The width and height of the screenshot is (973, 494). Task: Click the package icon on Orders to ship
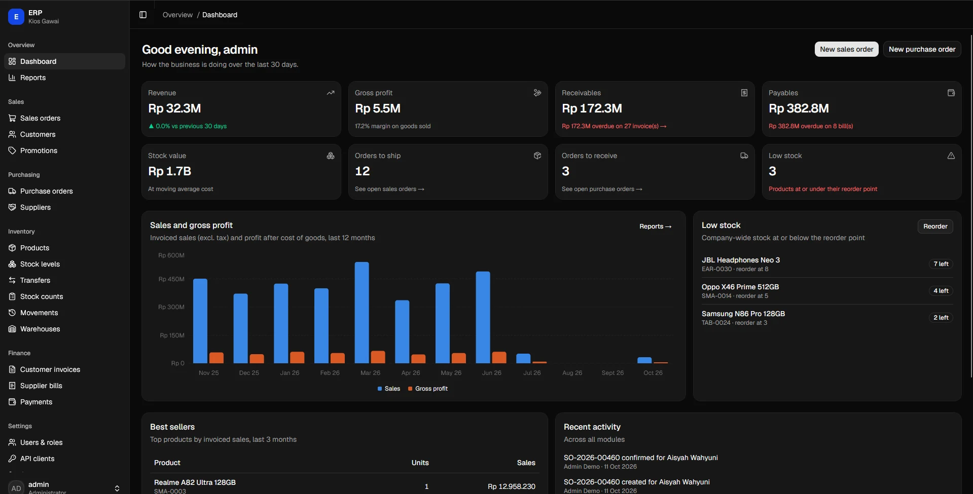[x=537, y=156]
